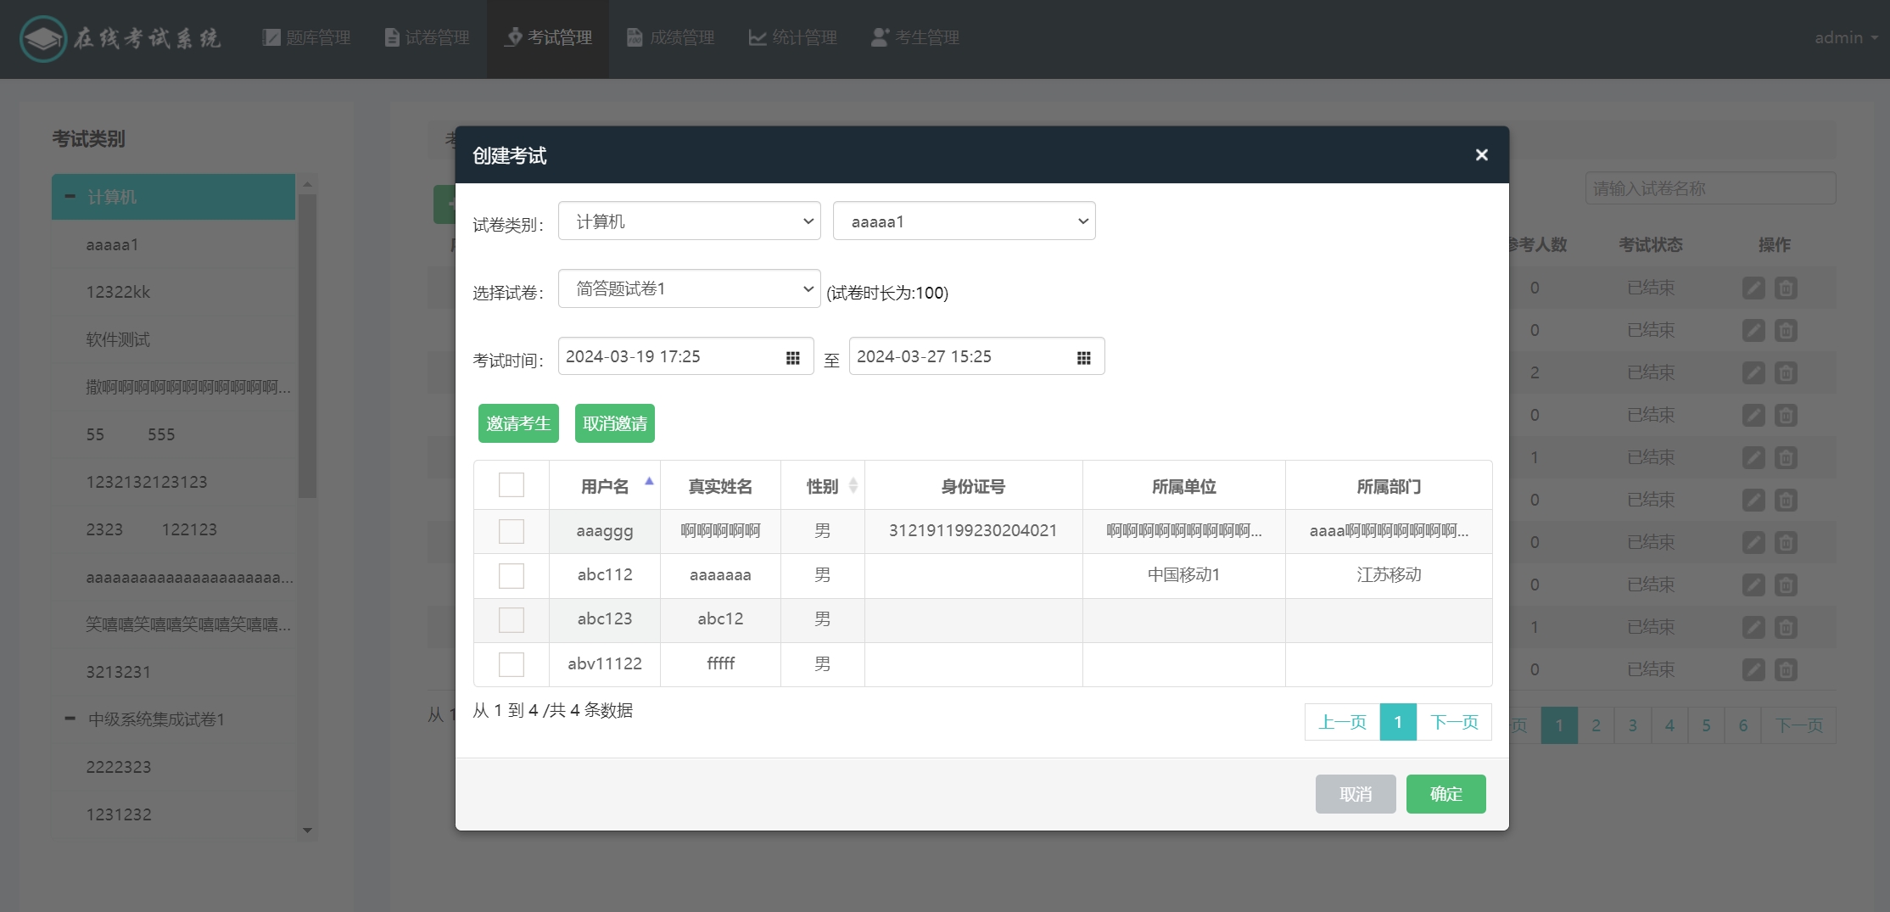Go to page 6 in background pagination

pos(1743,725)
